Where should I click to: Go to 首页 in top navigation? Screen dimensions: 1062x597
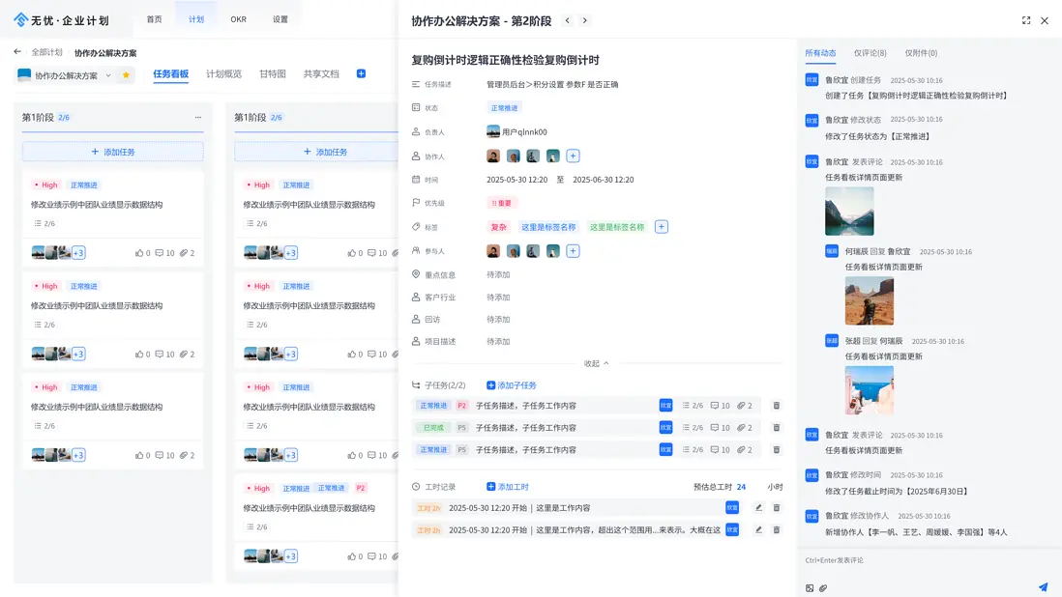155,19
